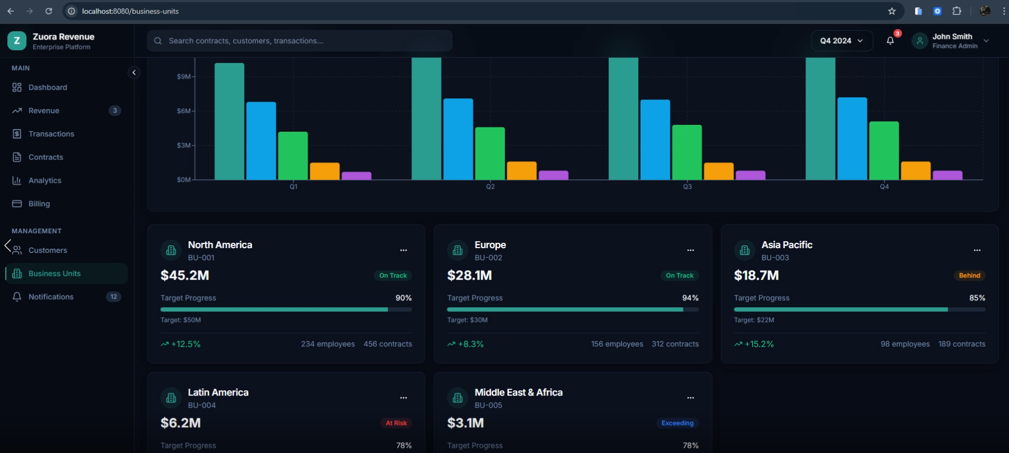Click the notification bell icon
Screen dimensions: 1009x453
(x=890, y=41)
